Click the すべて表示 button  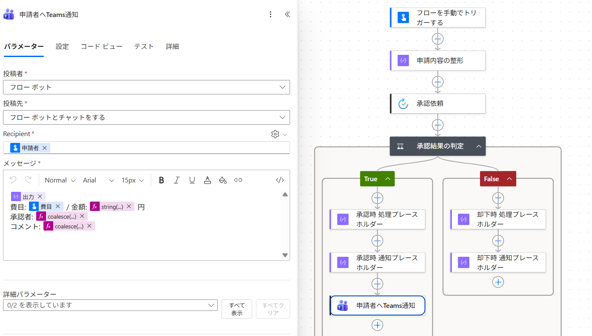237,309
